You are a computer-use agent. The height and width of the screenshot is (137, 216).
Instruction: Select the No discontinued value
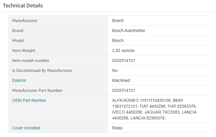[115, 70]
